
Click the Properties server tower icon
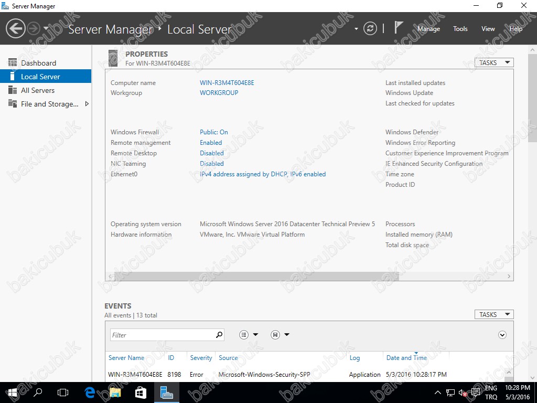113,58
